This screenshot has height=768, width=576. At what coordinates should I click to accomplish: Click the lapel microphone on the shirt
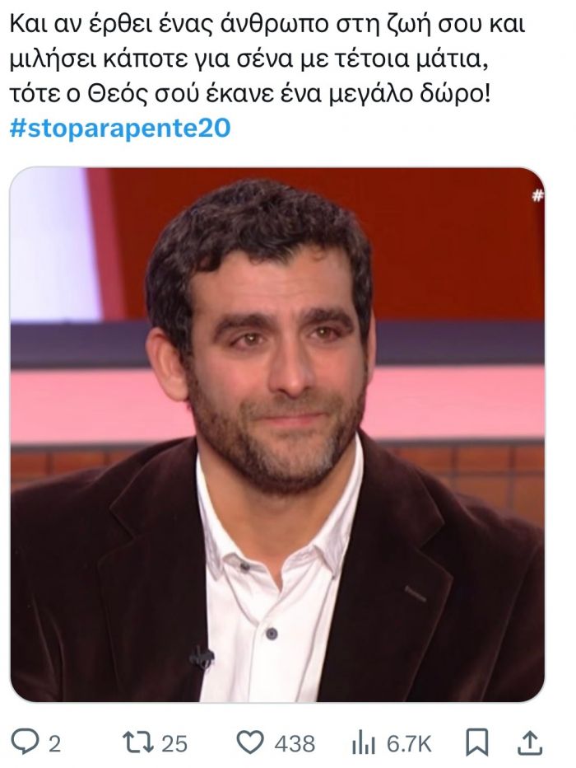point(202,656)
